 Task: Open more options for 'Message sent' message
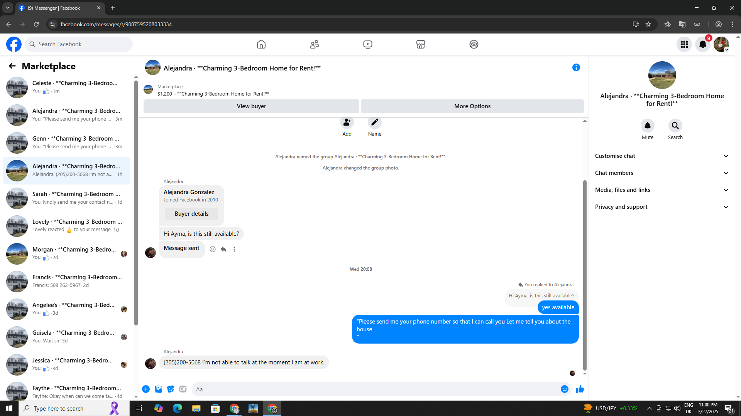pos(234,249)
